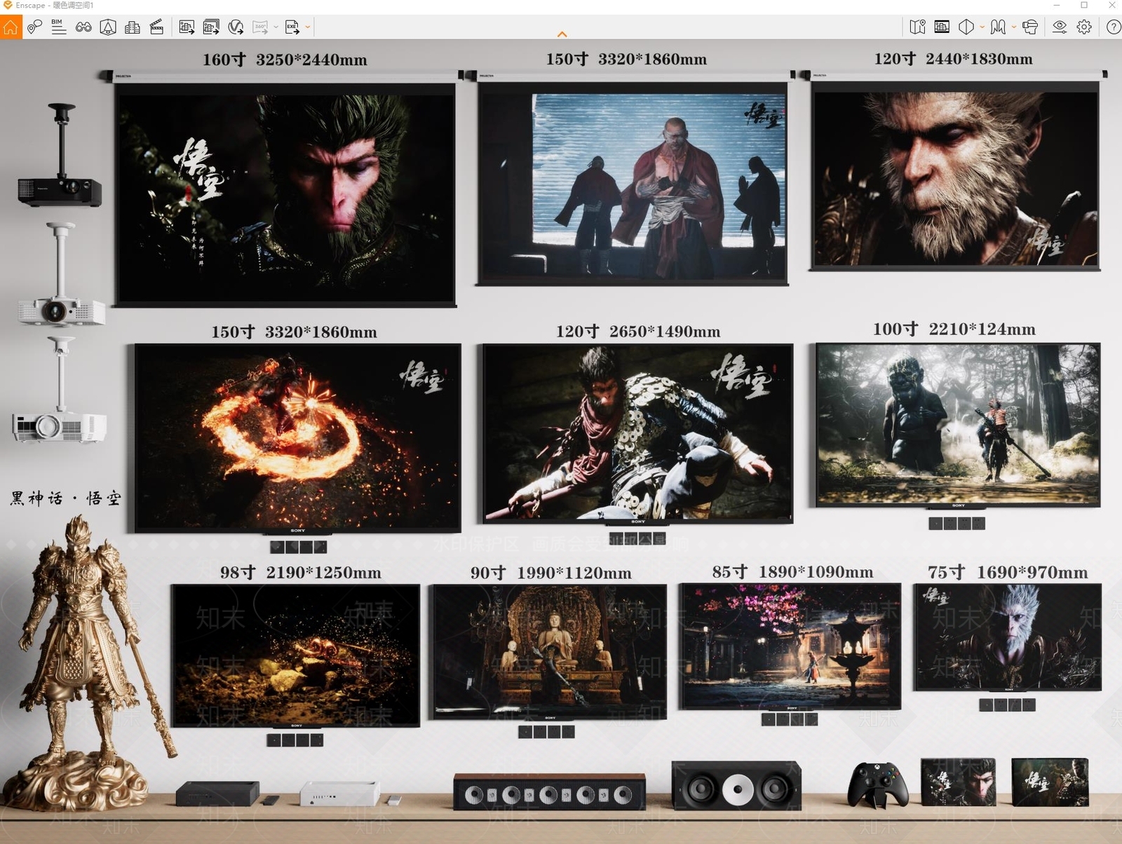Open the video editor clapperboard icon
The height and width of the screenshot is (844, 1122).
[157, 27]
